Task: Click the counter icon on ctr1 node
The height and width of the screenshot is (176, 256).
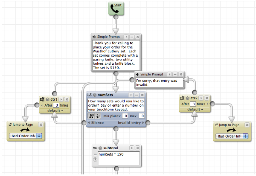Action: click(x=41, y=98)
